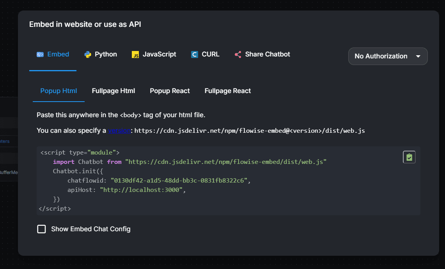Copy the embed code with the clipboard icon

pos(409,157)
